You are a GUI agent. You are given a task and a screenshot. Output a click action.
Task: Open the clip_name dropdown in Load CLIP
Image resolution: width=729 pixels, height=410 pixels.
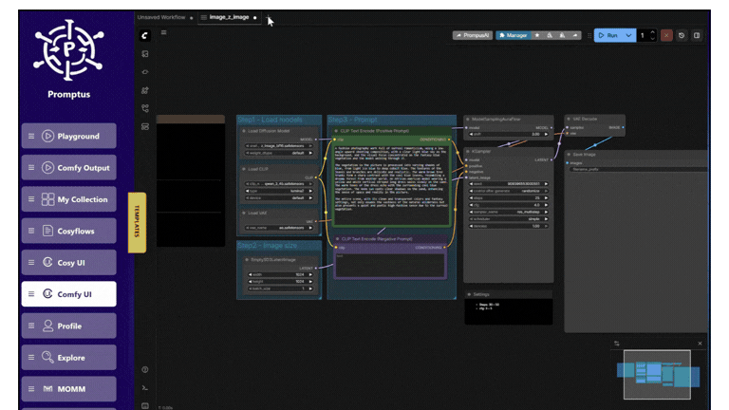tap(278, 184)
